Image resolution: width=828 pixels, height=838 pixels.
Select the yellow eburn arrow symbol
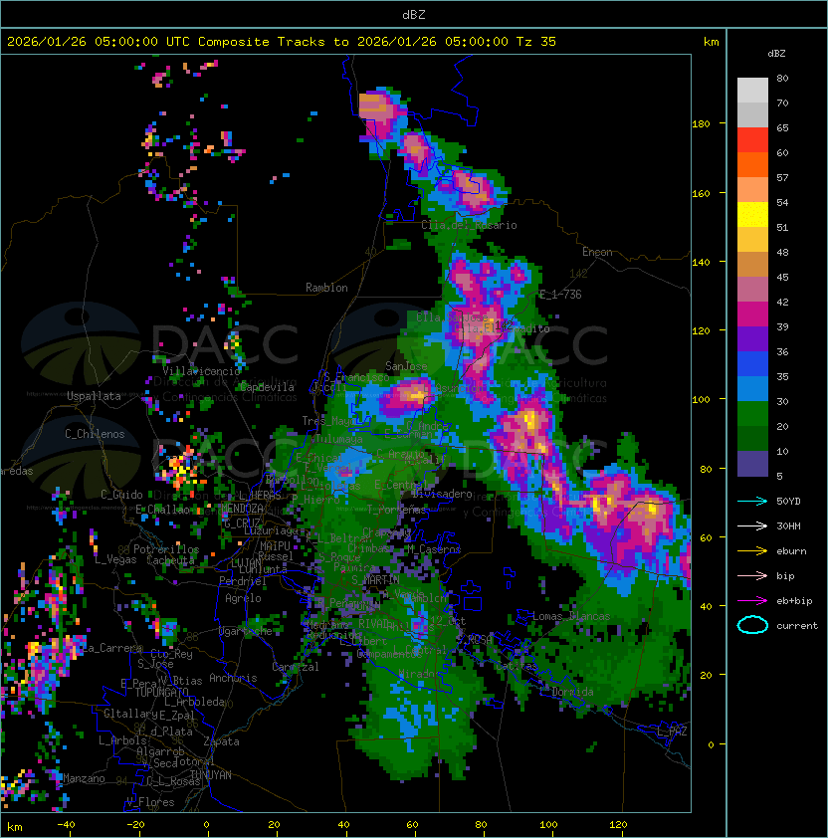752,551
